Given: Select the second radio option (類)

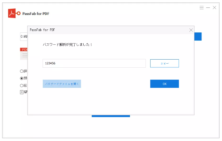Looking at the screenshot, I should 22,78.
